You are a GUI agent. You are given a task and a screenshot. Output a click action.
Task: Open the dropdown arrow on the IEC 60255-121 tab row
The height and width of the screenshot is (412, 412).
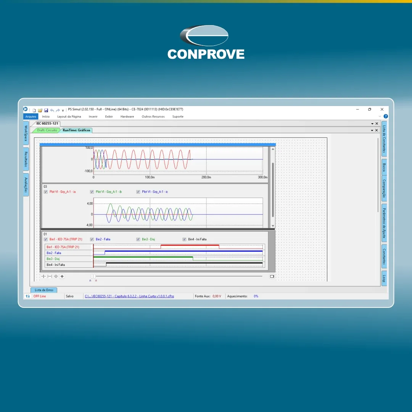[x=372, y=124]
